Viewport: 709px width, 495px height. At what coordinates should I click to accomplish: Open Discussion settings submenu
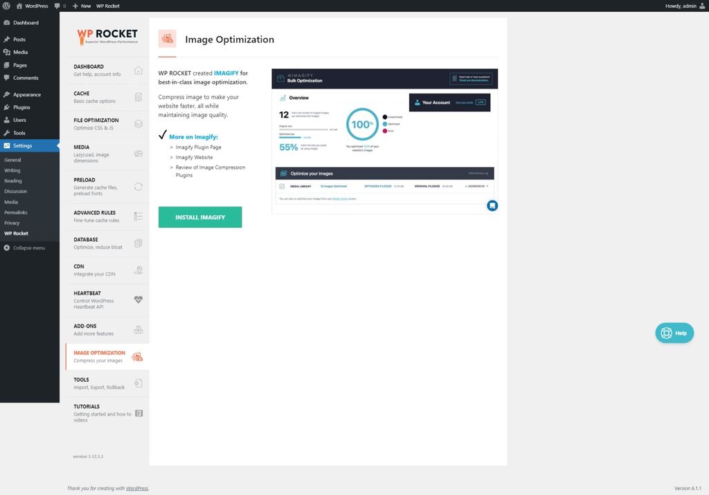pos(15,191)
